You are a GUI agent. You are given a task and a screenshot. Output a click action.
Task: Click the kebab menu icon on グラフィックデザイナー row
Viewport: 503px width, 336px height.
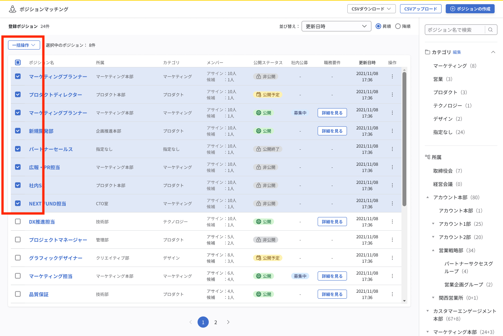(x=392, y=258)
